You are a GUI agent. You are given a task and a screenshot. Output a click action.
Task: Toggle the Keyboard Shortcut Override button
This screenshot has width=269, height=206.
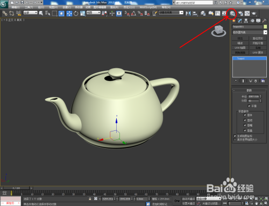click(119, 13)
